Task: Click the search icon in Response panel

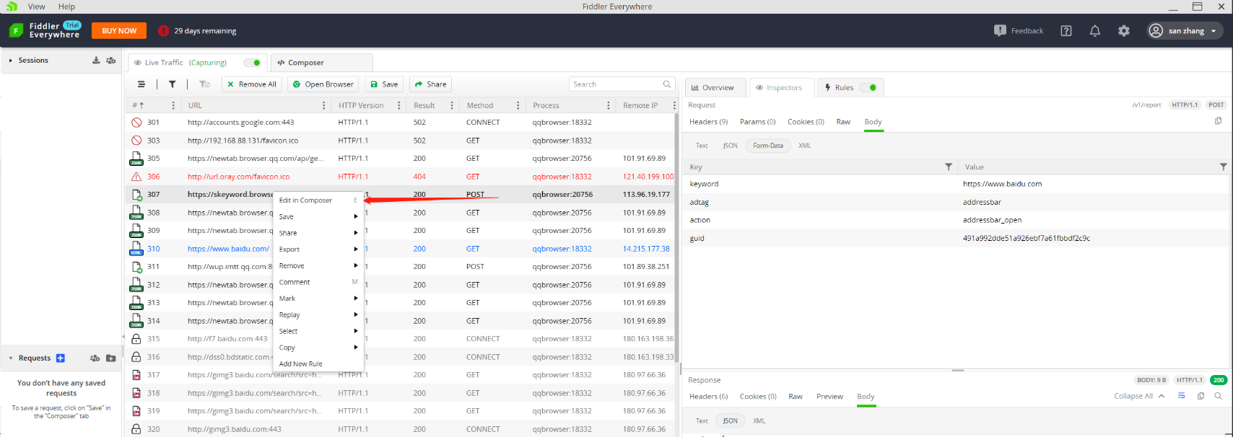Action: (1219, 396)
